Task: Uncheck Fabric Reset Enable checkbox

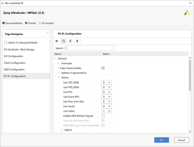Action: coord(103,68)
